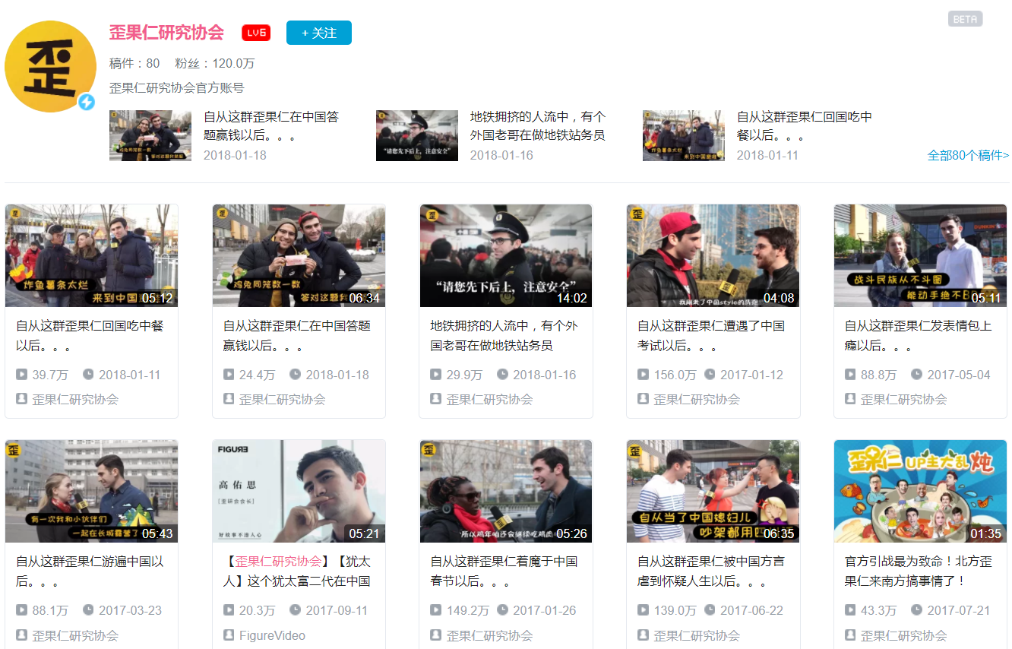1012x649 pixels.
Task: Click the lightning verified badge on avatar
Action: pos(87,102)
